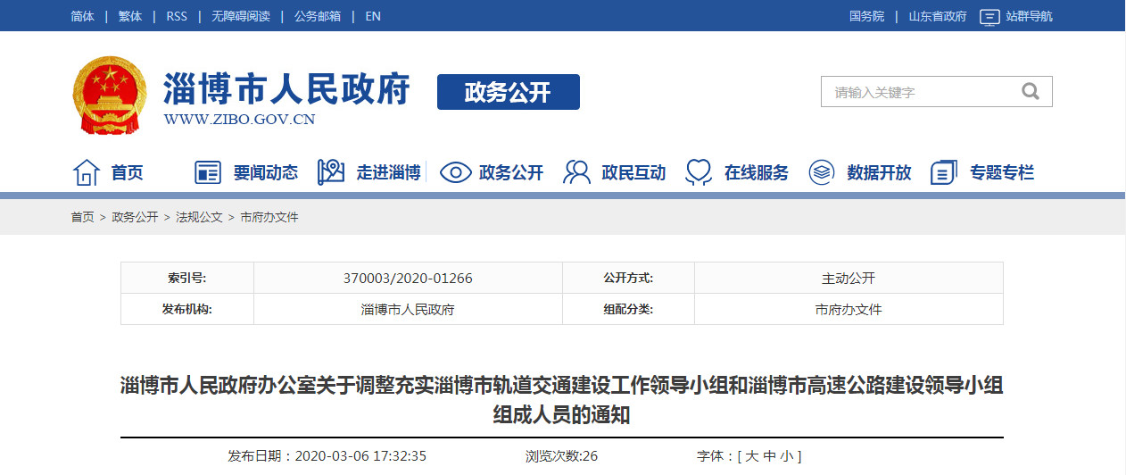The width and height of the screenshot is (1126, 475).
Task: Set font size to 小
Action: tap(785, 456)
